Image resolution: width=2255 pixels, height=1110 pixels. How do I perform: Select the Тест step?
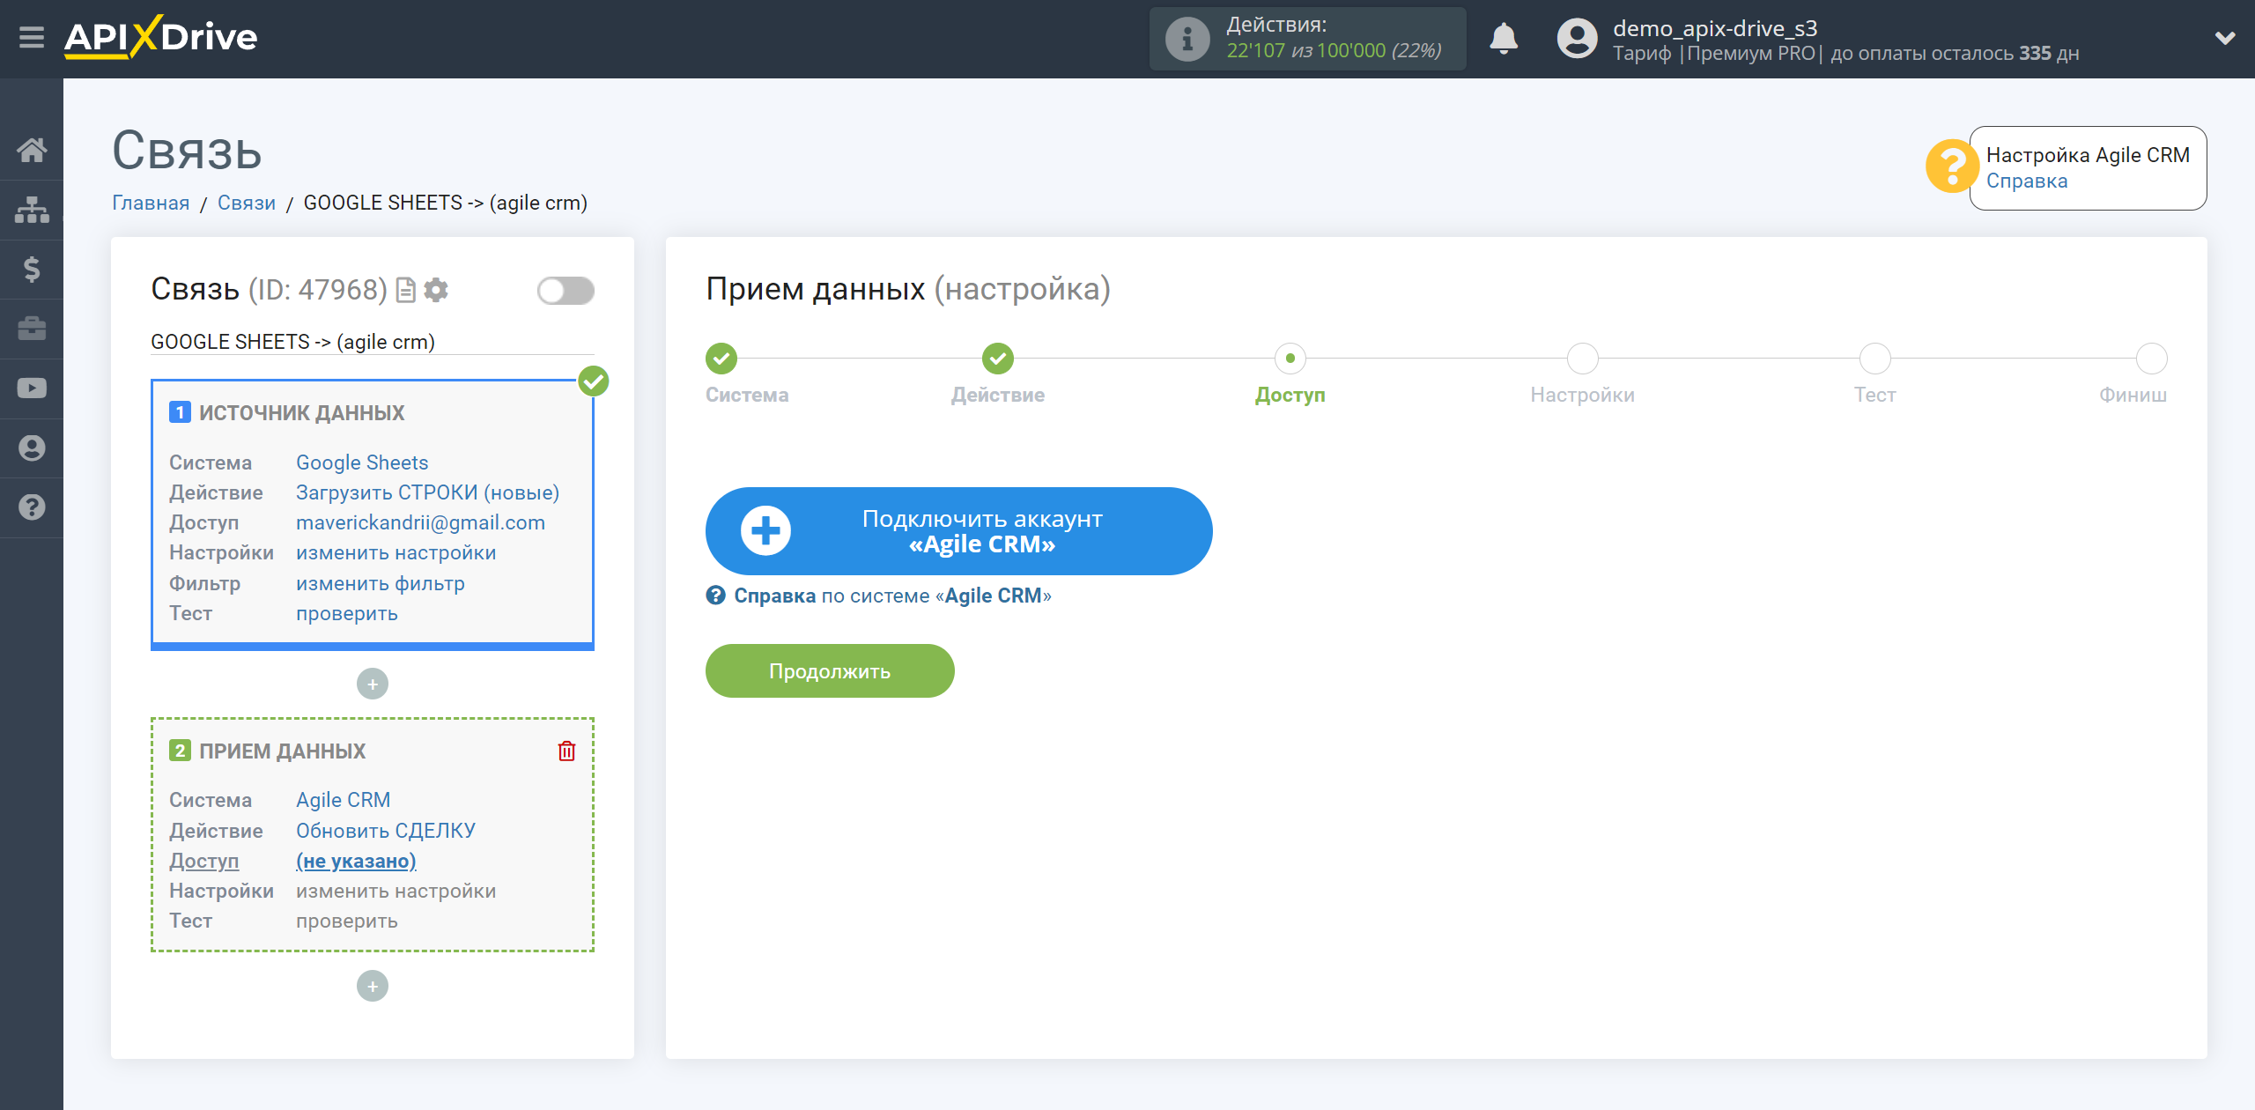tap(1875, 359)
